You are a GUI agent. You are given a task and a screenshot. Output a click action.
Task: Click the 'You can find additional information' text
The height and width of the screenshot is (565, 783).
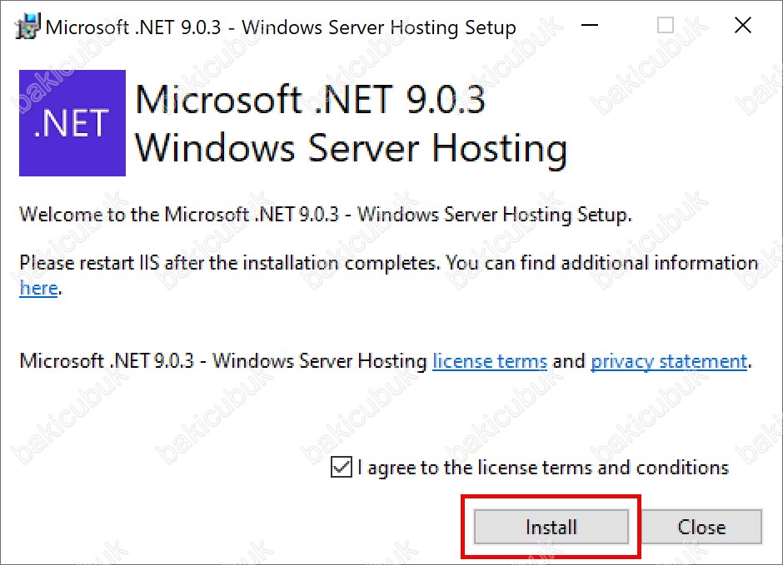tap(601, 263)
